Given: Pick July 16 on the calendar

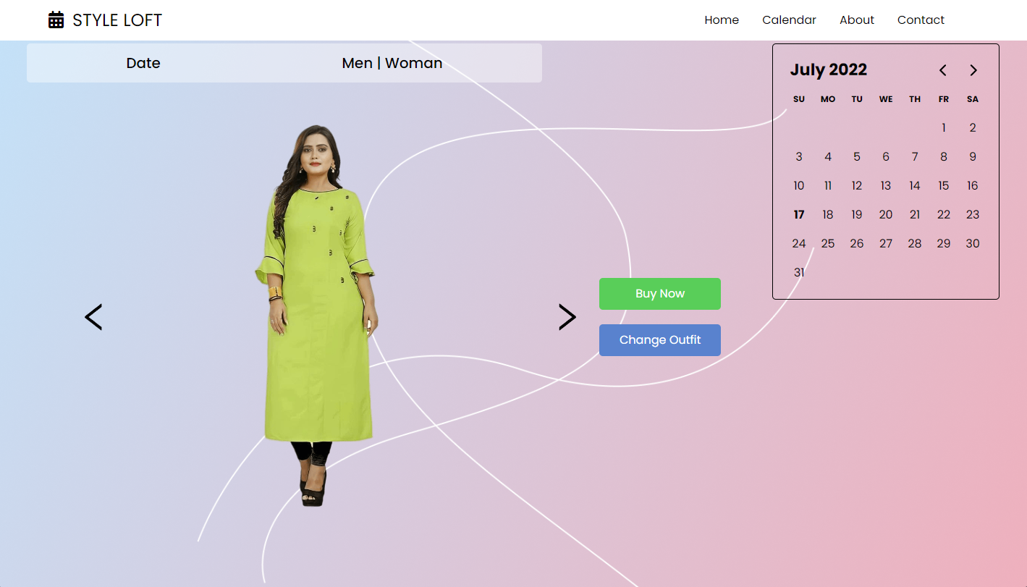Looking at the screenshot, I should (x=973, y=186).
